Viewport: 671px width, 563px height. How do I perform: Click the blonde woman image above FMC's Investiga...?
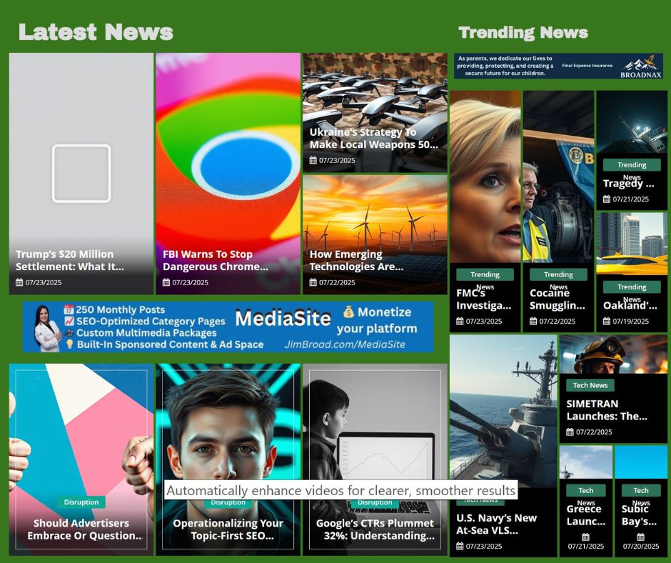[485, 176]
